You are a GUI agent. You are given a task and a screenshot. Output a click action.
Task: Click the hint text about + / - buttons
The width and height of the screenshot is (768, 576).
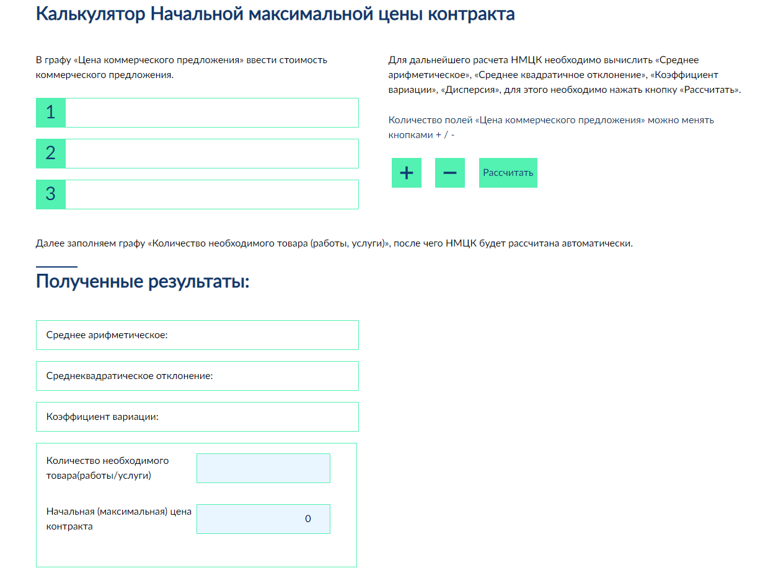click(x=550, y=127)
